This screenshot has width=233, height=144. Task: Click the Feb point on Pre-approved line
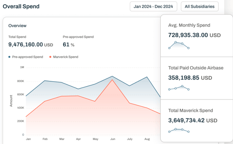tap(45, 81)
